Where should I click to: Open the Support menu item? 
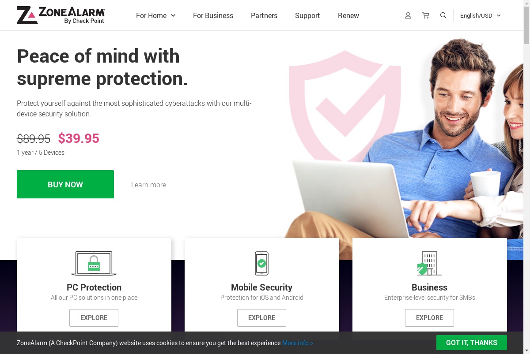click(307, 15)
